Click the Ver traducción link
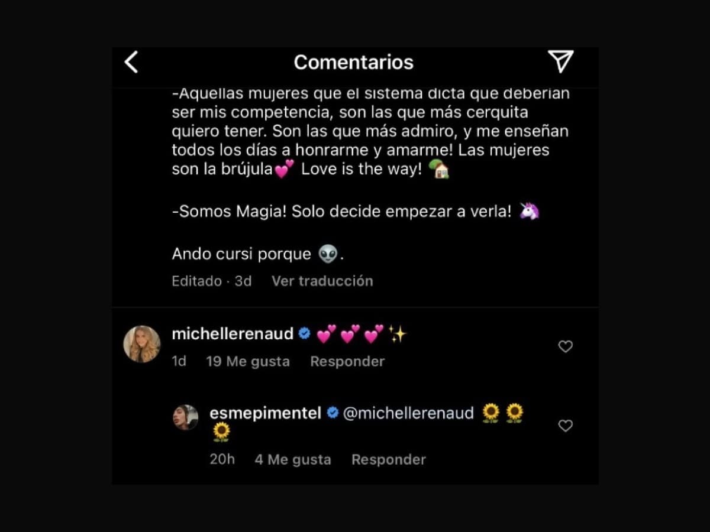The height and width of the screenshot is (532, 710). pyautogui.click(x=322, y=281)
